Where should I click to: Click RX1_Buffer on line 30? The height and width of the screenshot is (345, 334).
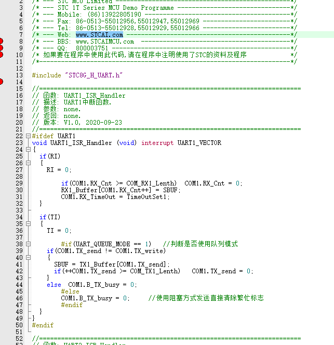[x=79, y=190]
